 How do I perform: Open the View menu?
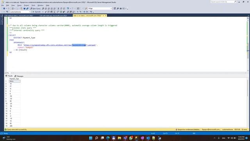pyautogui.click(x=13, y=5)
